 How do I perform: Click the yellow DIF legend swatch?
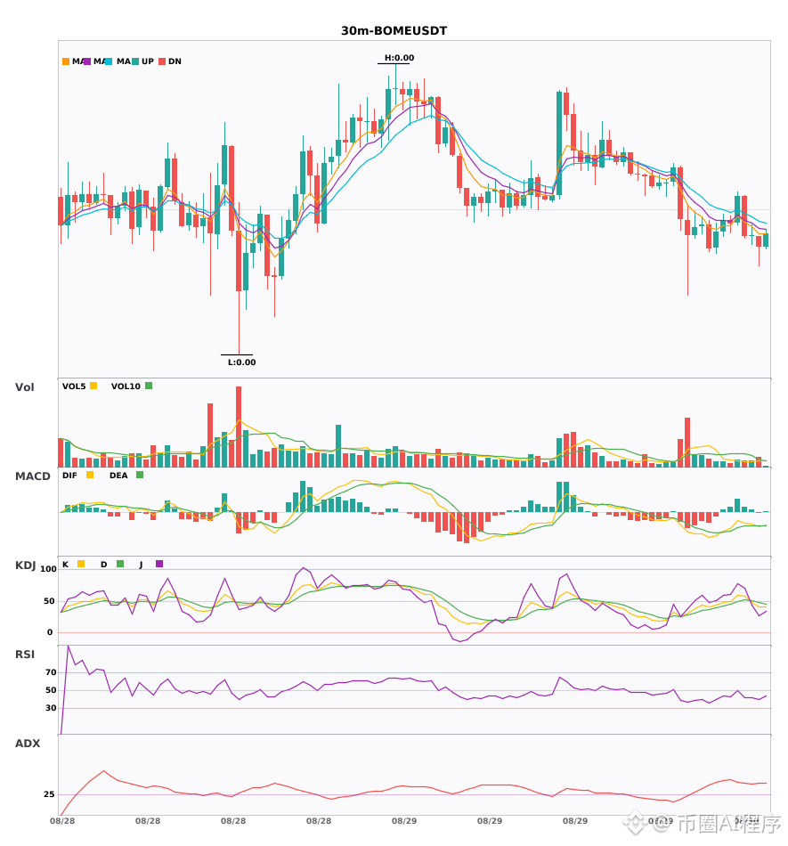coord(90,475)
